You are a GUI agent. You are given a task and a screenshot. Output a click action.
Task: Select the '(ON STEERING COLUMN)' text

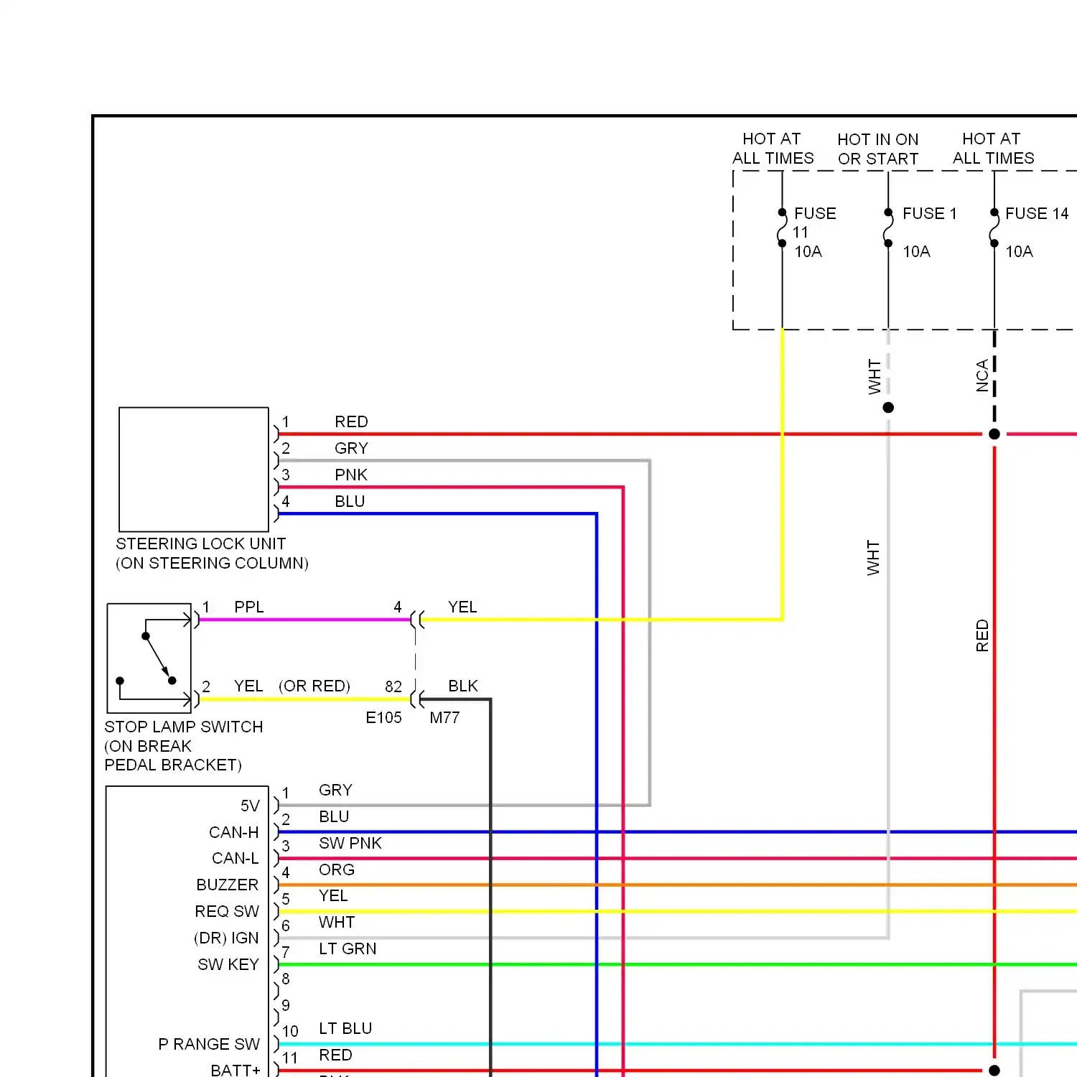(x=213, y=563)
